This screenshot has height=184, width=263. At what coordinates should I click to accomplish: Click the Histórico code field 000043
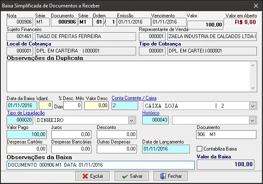(x=155, y=120)
